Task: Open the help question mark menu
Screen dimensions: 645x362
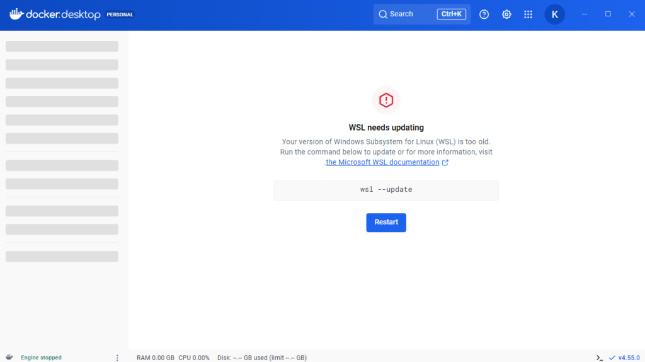Action: [484, 14]
